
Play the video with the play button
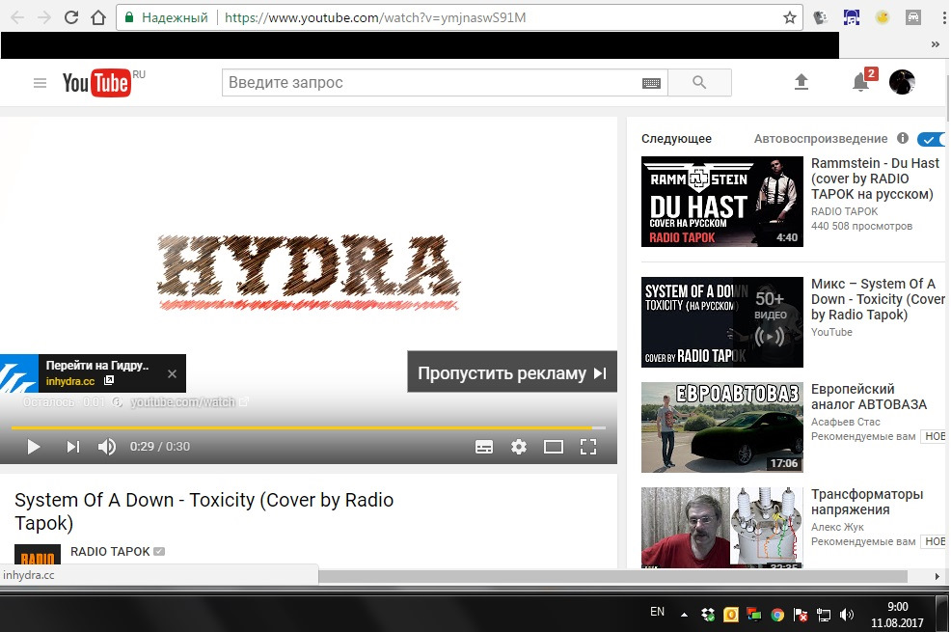(x=34, y=447)
